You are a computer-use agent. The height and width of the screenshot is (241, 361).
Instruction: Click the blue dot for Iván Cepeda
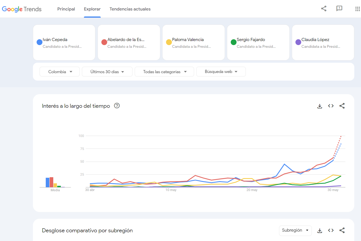[x=39, y=42]
